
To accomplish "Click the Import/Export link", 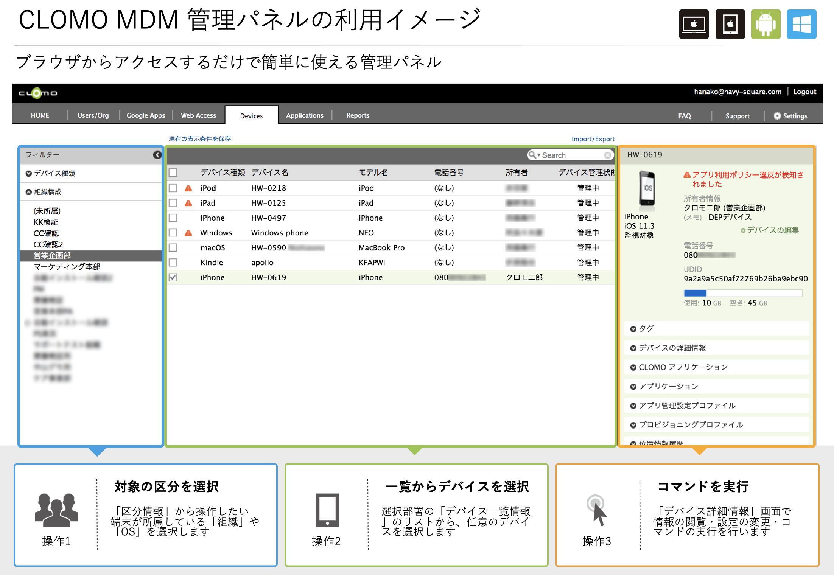I will point(593,139).
